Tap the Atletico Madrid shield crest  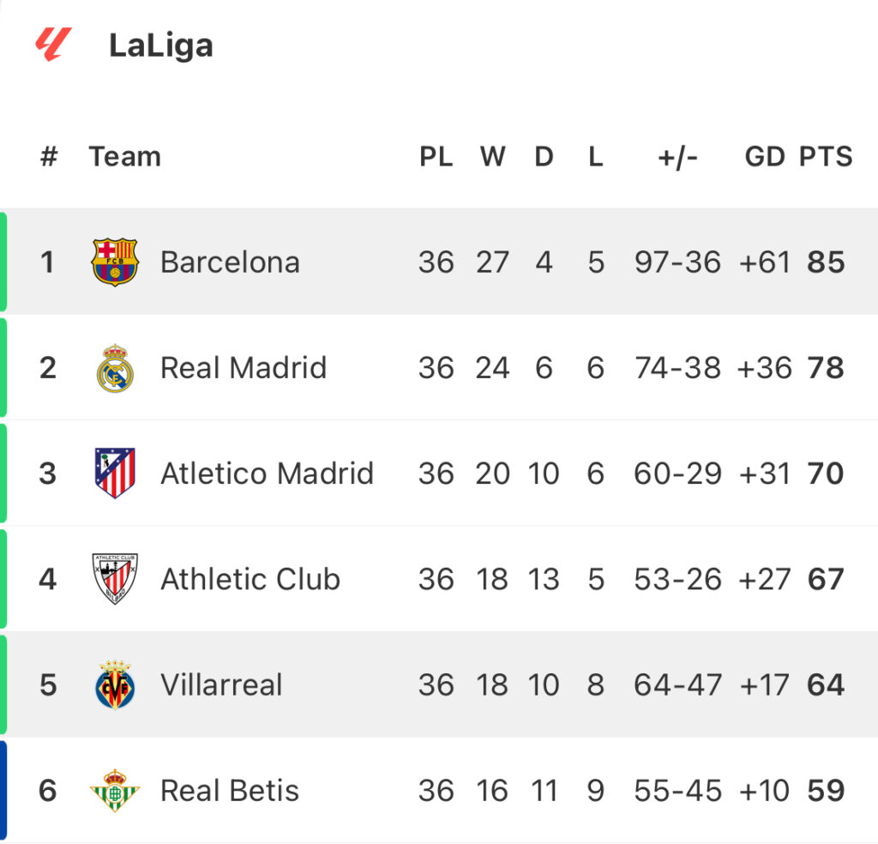coord(115,473)
